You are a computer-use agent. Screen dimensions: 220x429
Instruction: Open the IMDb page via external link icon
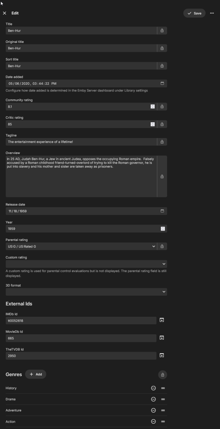(x=162, y=320)
